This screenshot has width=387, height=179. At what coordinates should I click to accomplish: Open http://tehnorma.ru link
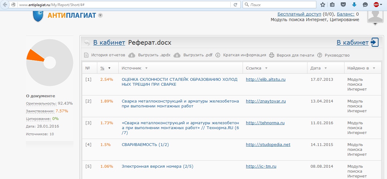265,123
